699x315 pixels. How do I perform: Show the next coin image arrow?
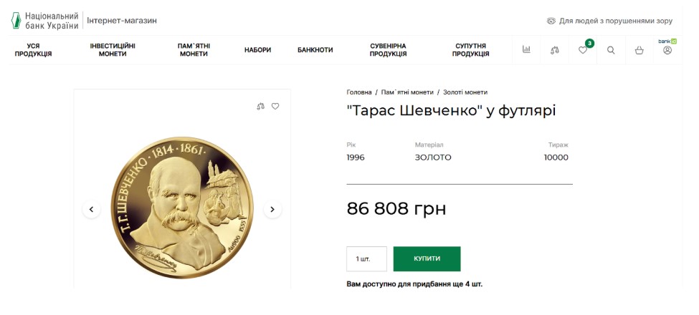click(x=272, y=210)
